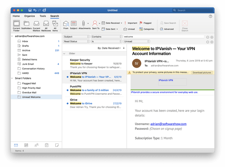Collapse the Smart Folders section
The width and height of the screenshot is (225, 167).
click(x=12, y=78)
